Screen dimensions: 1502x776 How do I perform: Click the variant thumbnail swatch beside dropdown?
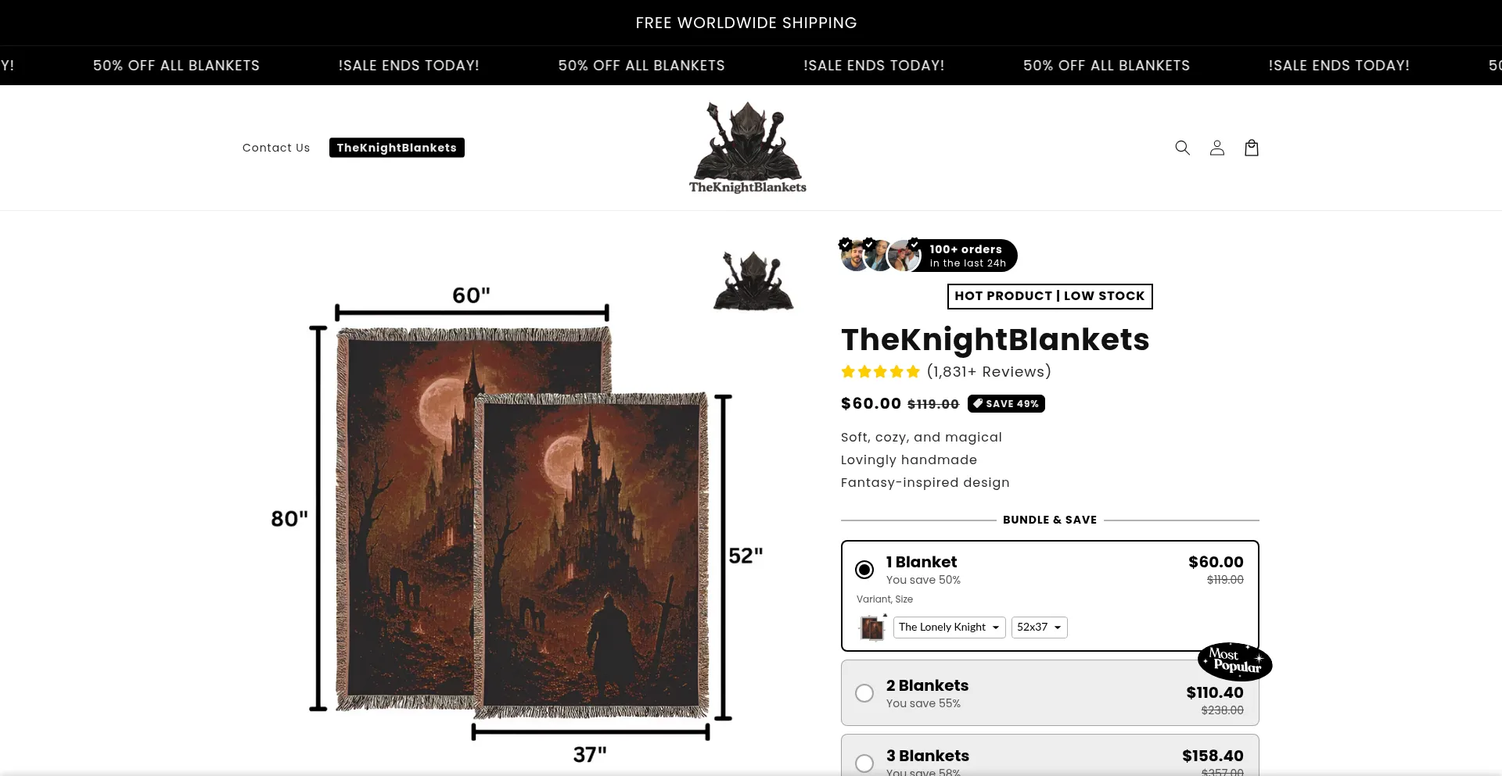[x=872, y=628]
